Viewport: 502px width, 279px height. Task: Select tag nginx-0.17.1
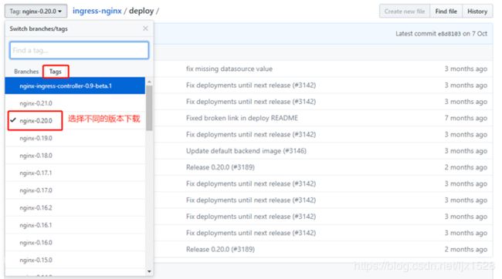tap(75, 173)
